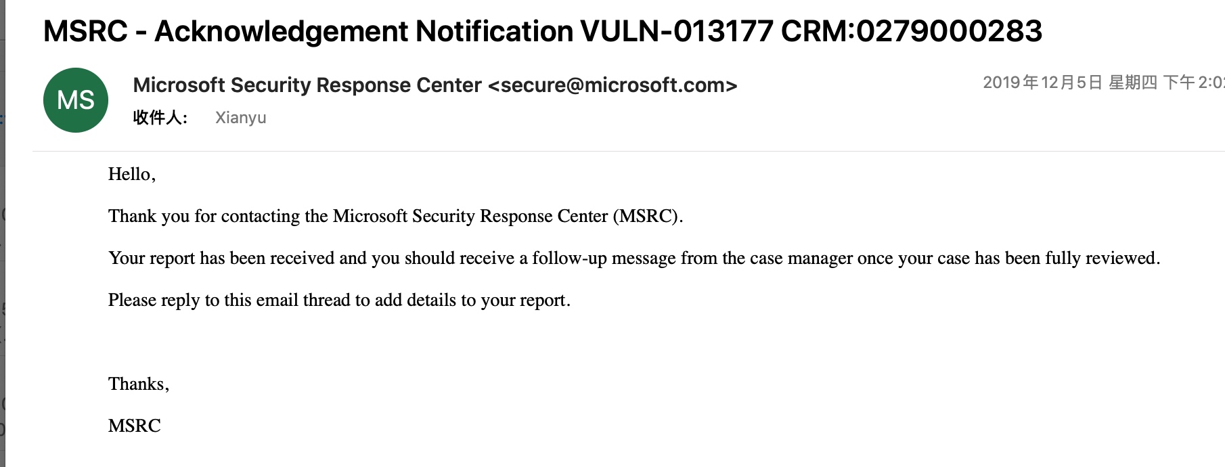This screenshot has width=1225, height=467.
Task: Click VULN-013177 in the subject line
Action: click(x=676, y=31)
